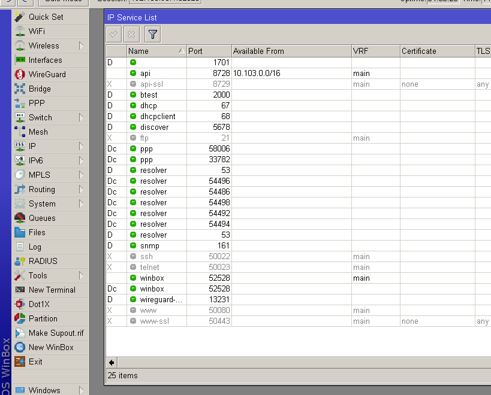Image resolution: width=491 pixels, height=395 pixels.
Task: Sort the list by Name column
Action: pyautogui.click(x=156, y=51)
